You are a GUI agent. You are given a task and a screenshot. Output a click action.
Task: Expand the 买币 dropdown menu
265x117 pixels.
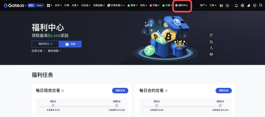click(x=58, y=5)
